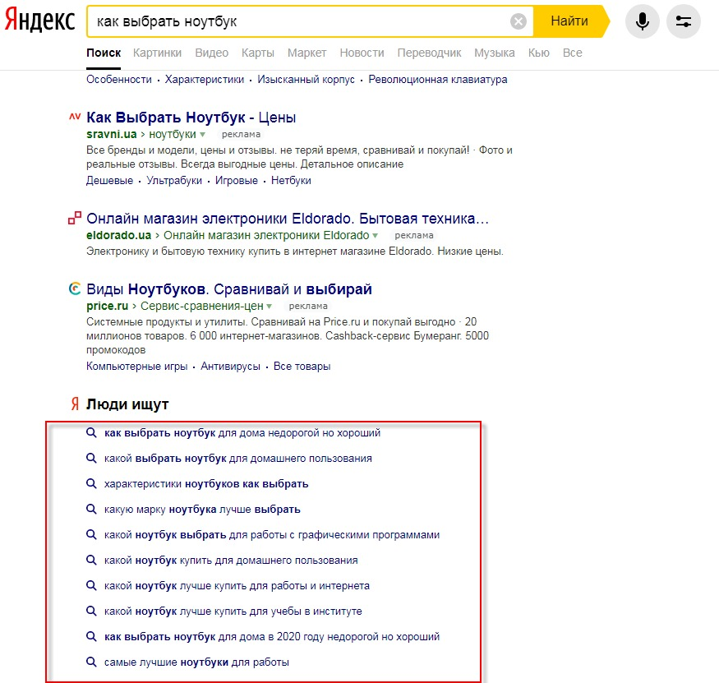The image size is (719, 683).
Task: Search 'самые лучшие ноутбуки для работы'
Action: click(196, 662)
